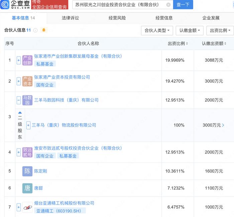This screenshot has width=234, height=217.
Task: Click the Qcc.com logo icon
Action: pyautogui.click(x=5, y=5)
